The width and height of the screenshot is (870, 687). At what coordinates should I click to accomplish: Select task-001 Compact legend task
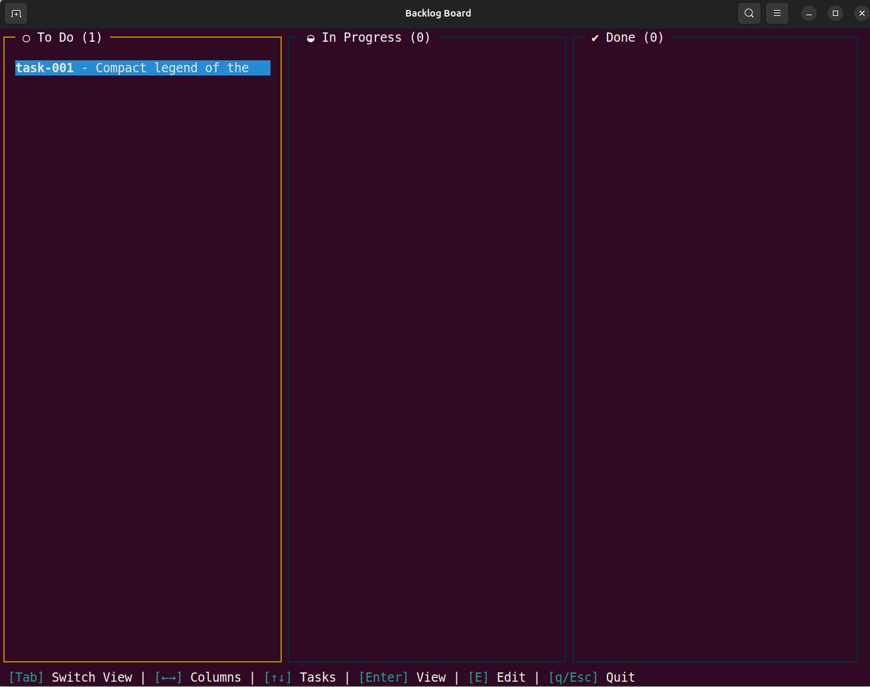(142, 68)
